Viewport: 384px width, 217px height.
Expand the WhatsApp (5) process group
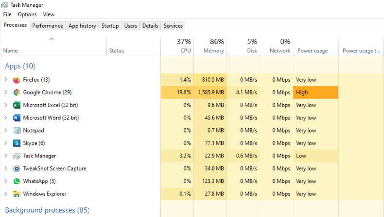(x=6, y=181)
